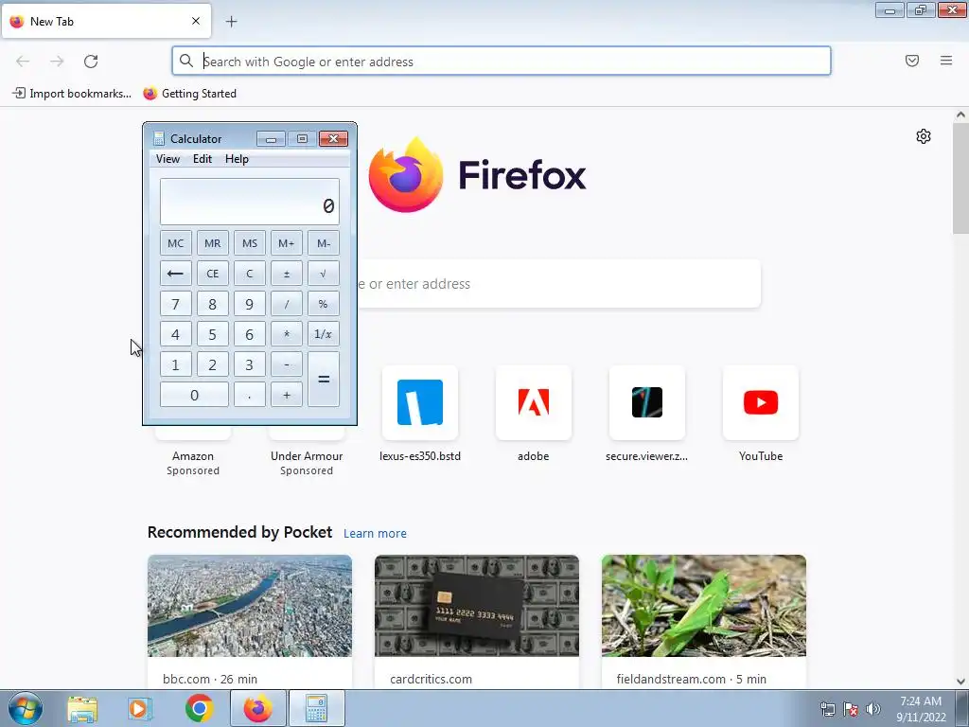Reload the current Firefox page
The height and width of the screenshot is (727, 969).
click(91, 62)
